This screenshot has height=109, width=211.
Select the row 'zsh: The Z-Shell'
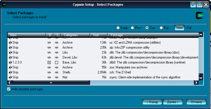103,72
